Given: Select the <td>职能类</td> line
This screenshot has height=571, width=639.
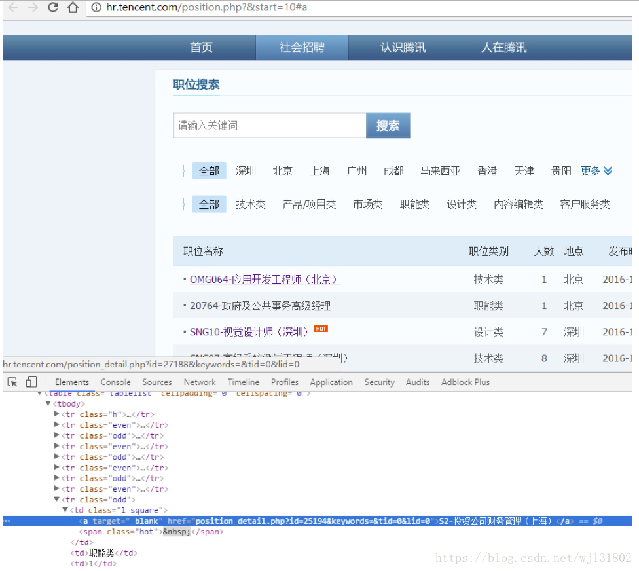Looking at the screenshot, I should 104,553.
